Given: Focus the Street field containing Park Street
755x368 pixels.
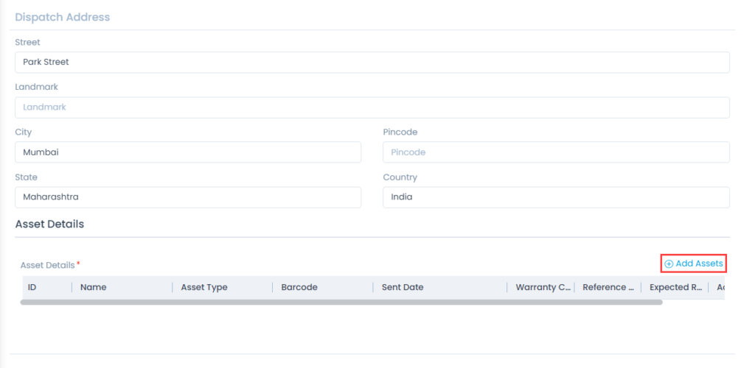Looking at the screenshot, I should pos(372,63).
